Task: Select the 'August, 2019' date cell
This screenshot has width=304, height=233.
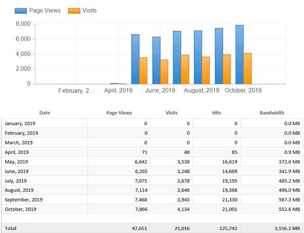Action: pyautogui.click(x=20, y=190)
